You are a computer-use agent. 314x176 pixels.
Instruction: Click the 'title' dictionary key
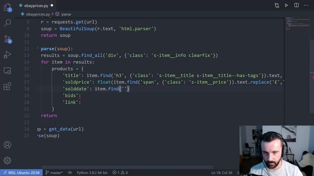point(72,75)
